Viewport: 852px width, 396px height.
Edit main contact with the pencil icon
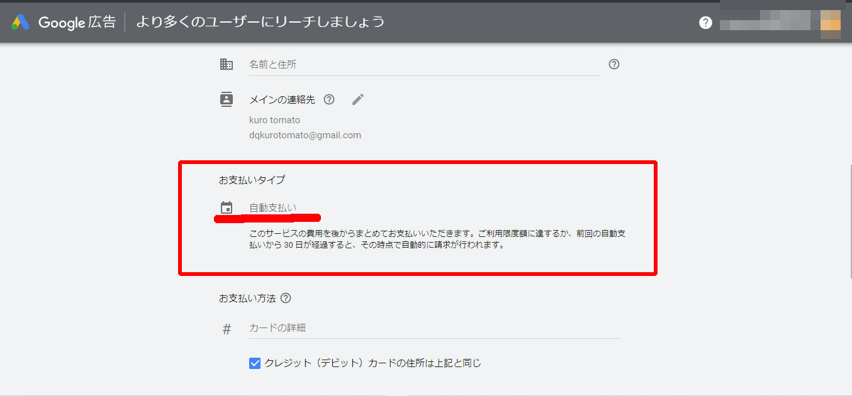pyautogui.click(x=358, y=99)
